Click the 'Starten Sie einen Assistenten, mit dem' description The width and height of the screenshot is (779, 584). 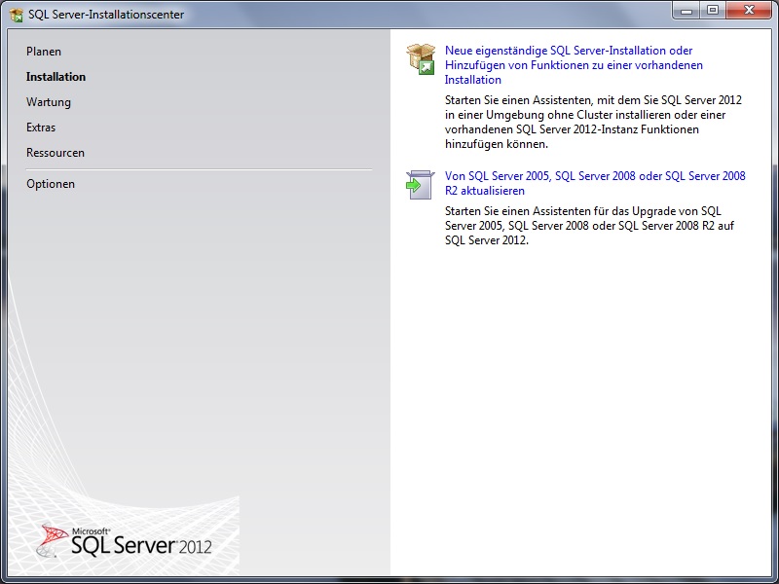pos(593,123)
